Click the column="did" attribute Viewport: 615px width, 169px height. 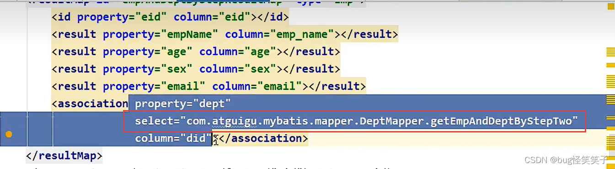pyautogui.click(x=173, y=138)
